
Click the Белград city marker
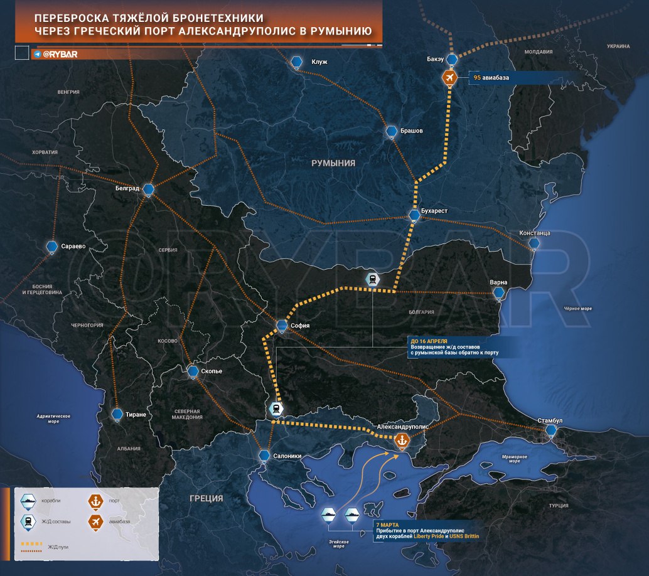[x=149, y=189]
